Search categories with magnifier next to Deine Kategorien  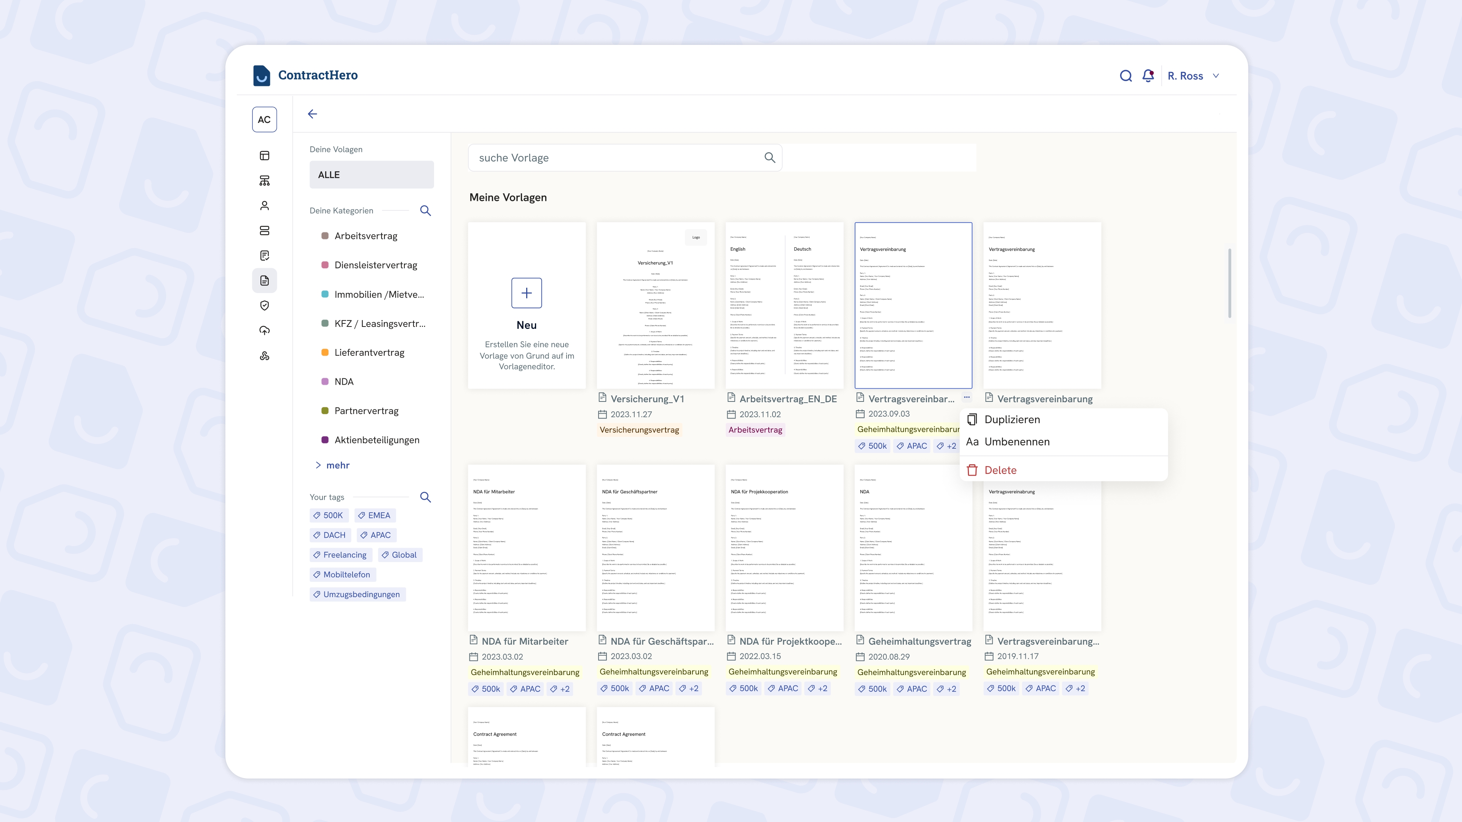tap(425, 210)
